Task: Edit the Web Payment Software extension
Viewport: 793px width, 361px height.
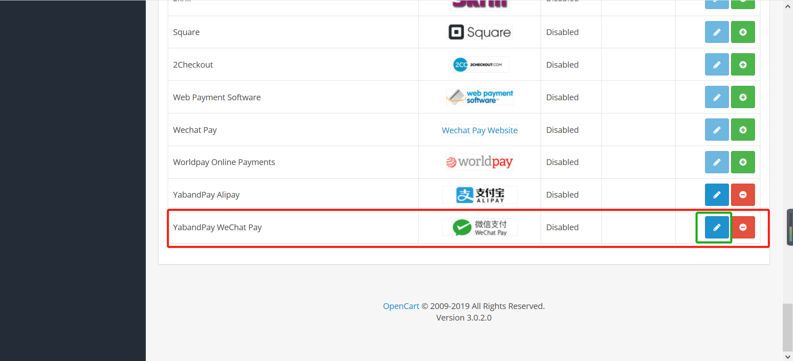Action: click(x=717, y=97)
